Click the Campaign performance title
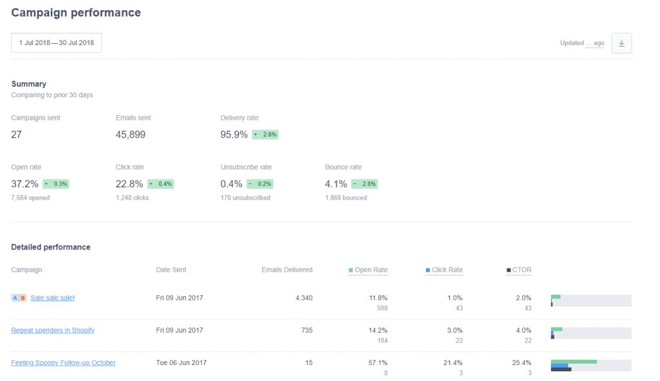The width and height of the screenshot is (660, 381). point(76,13)
